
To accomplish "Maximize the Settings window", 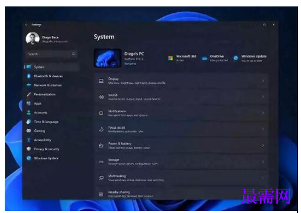I will [265, 25].
